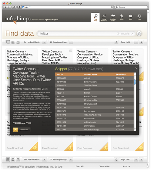This screenshot has width=151, height=170.
Task: Click the add bookmark plus button
Action: 19,7
